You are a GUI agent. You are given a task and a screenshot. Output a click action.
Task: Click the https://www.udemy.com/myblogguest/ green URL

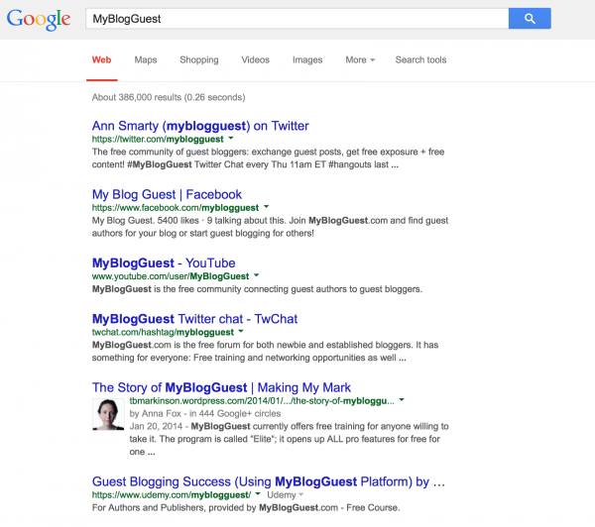[x=172, y=494]
